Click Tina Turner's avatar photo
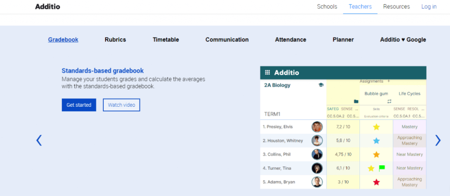Screen dimensions: 450x196 coord(317,168)
